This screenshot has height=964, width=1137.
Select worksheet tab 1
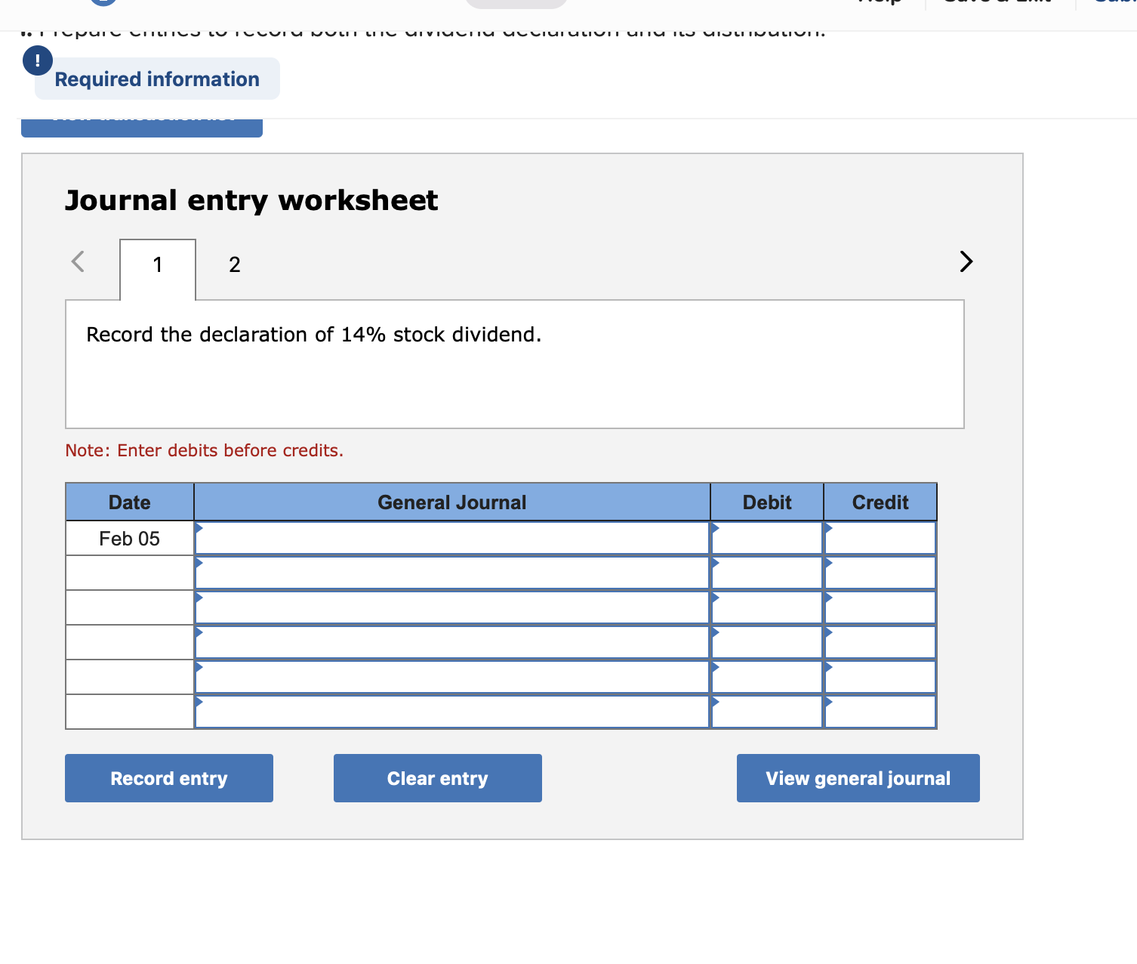tap(158, 265)
